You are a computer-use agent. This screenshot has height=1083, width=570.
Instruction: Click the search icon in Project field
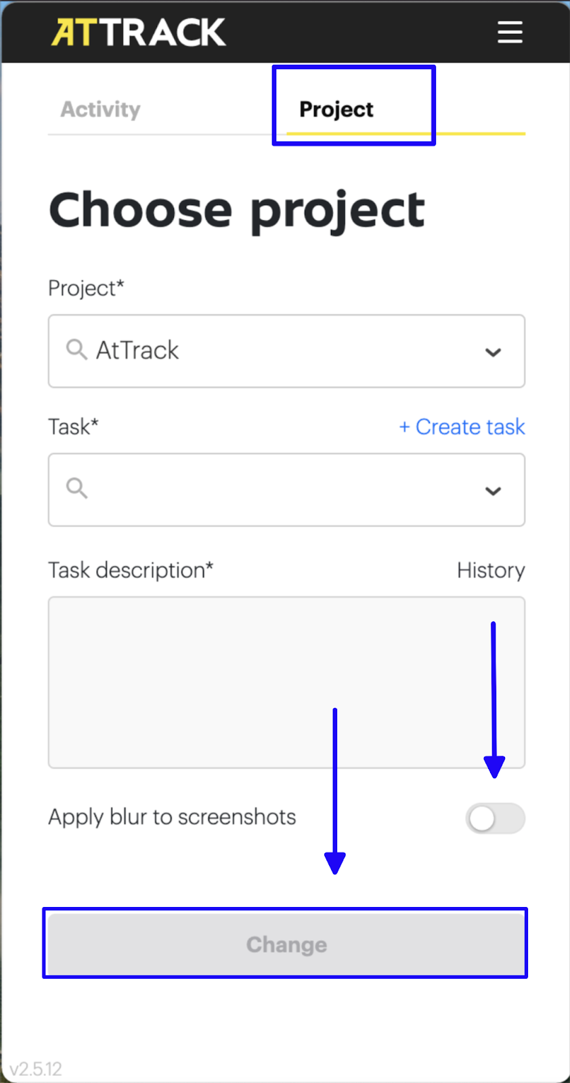pos(76,350)
